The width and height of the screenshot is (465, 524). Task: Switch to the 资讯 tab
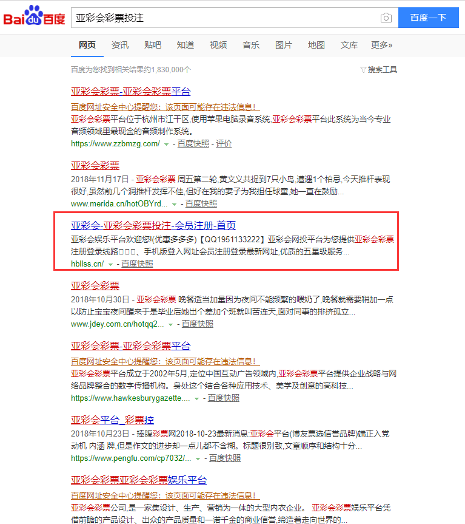[x=120, y=45]
